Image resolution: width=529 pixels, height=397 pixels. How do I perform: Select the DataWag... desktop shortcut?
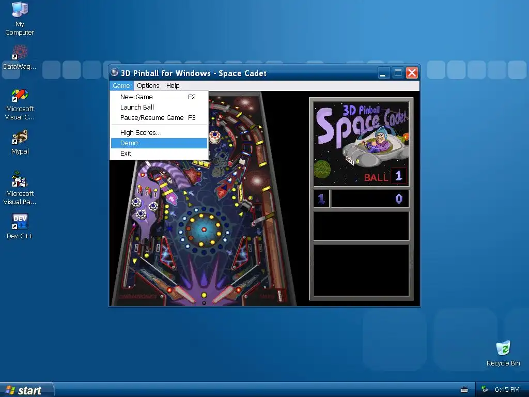pos(20,57)
